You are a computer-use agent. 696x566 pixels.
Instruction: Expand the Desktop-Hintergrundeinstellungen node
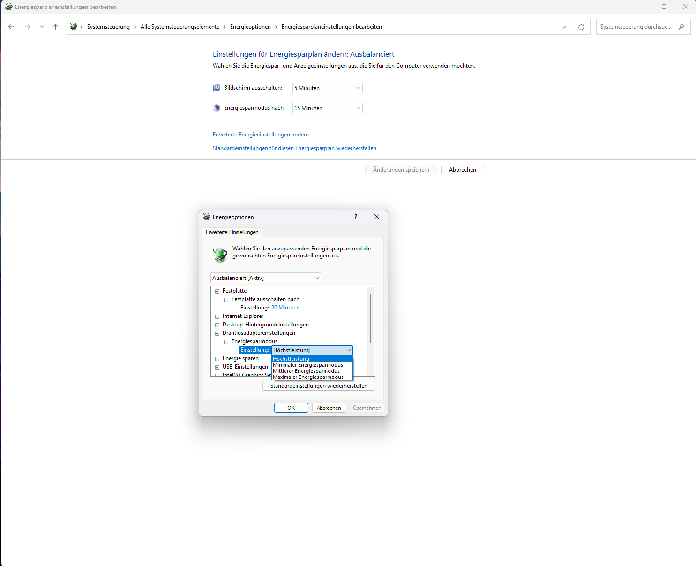[217, 325]
